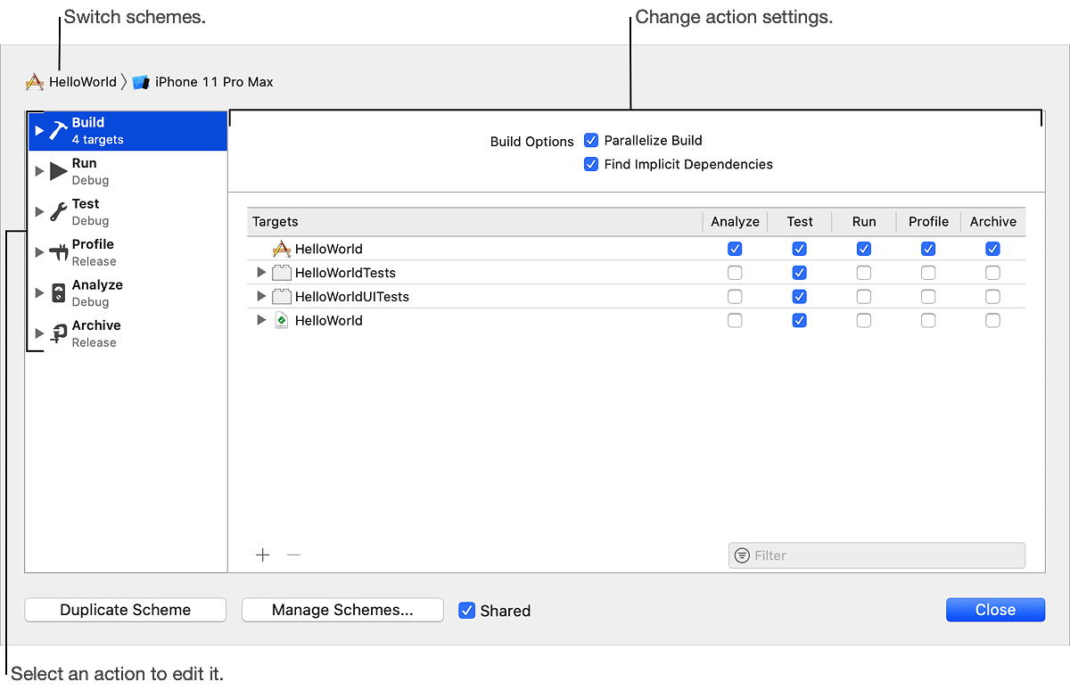Toggle Archive checkbox for HelloWorldTests

point(992,273)
